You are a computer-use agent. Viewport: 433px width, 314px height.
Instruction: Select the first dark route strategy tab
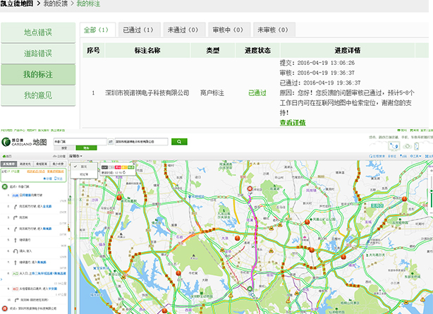coord(9,164)
